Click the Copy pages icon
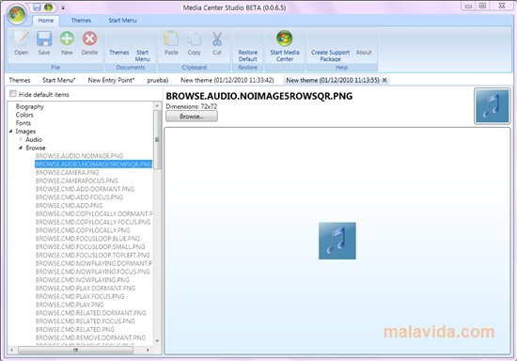517x361 pixels. [195, 39]
